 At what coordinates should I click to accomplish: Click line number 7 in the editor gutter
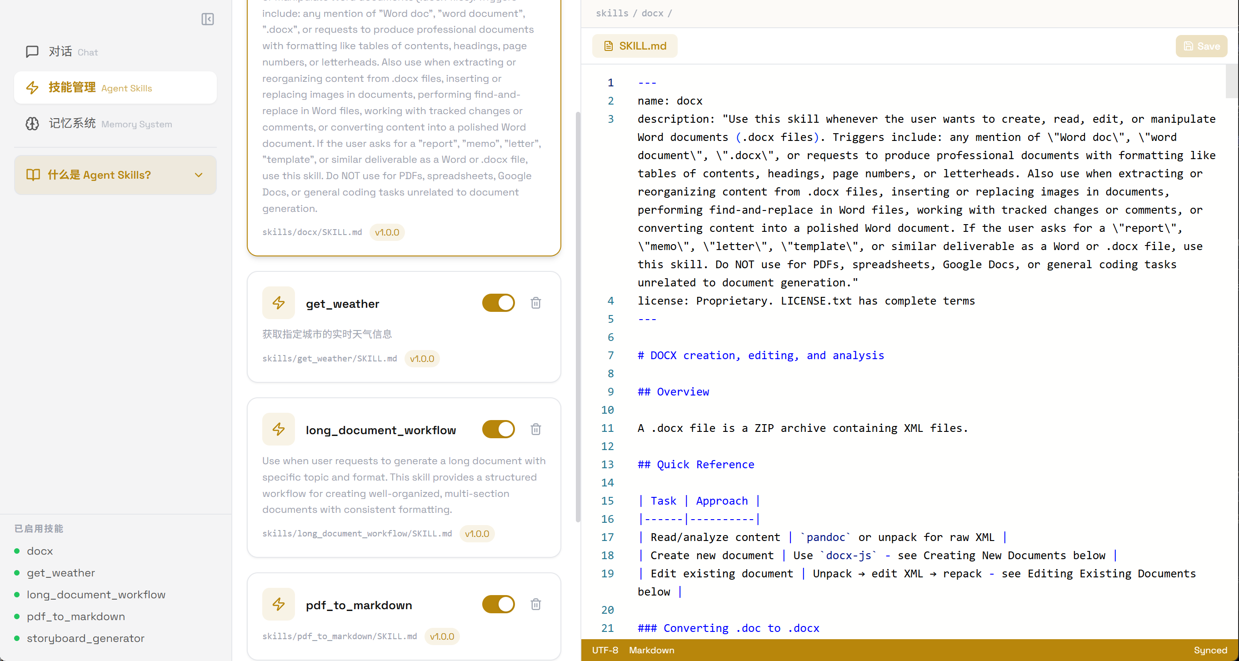(610, 355)
